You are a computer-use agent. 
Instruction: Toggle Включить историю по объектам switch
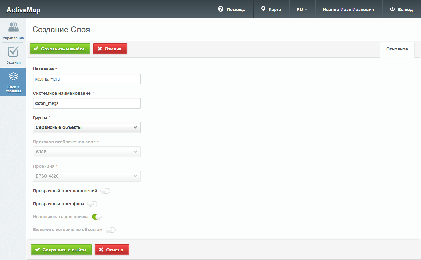[x=110, y=230]
